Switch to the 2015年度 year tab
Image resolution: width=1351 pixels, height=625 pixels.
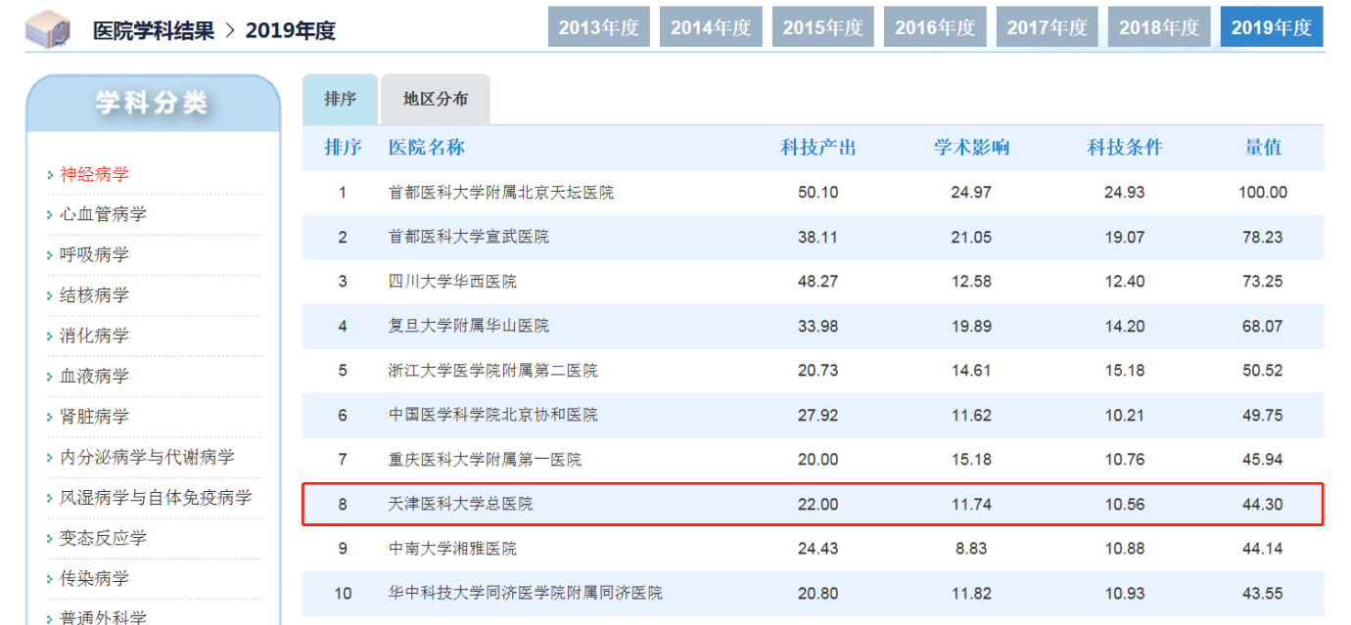822,27
